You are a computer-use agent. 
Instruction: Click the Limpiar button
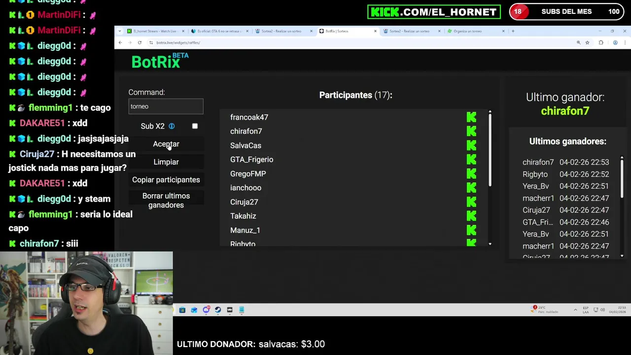click(x=166, y=162)
